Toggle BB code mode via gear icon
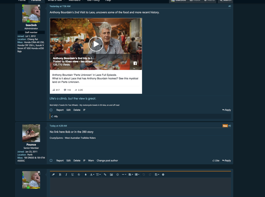Screen dimensions: 265x197 click(163, 174)
